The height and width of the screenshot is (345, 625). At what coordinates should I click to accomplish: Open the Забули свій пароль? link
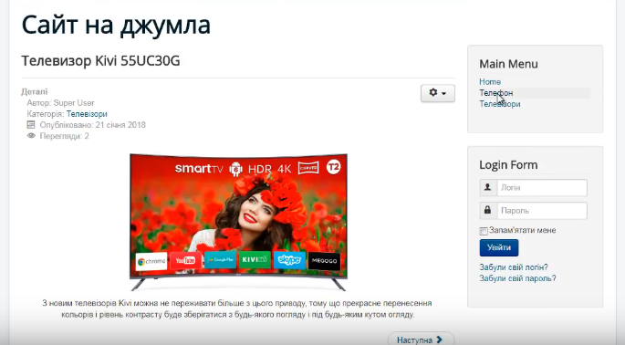[517, 278]
